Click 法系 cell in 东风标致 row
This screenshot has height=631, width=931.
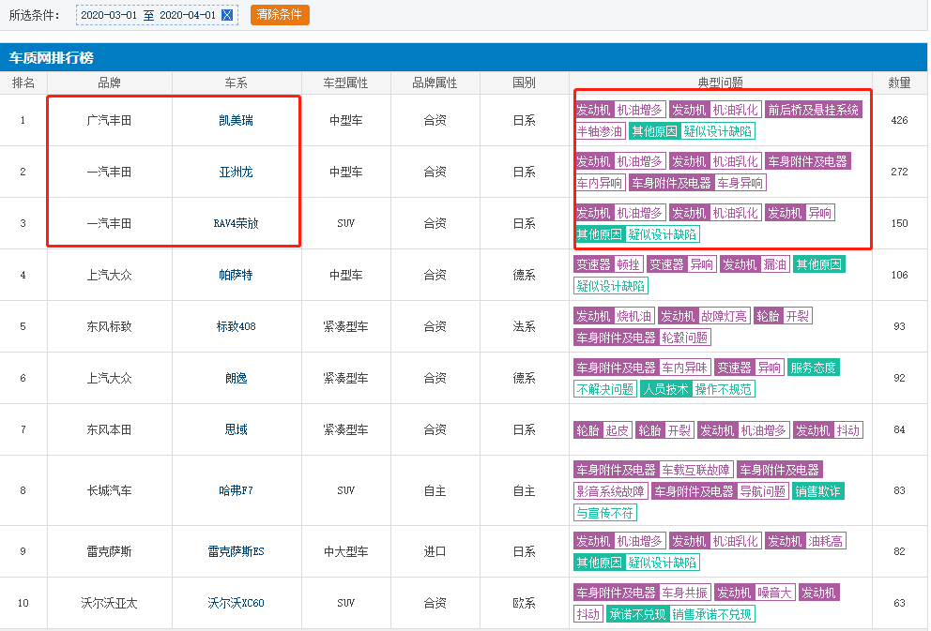tap(524, 327)
